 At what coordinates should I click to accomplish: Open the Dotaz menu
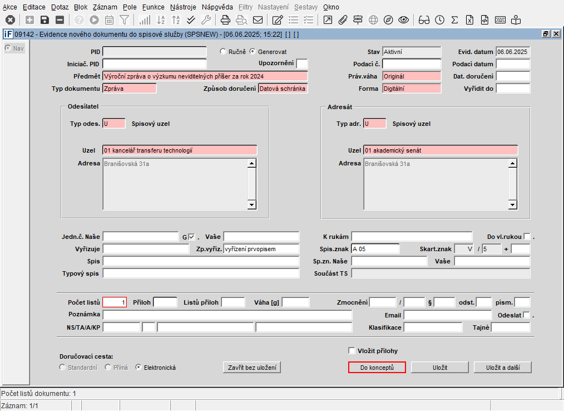[60, 7]
